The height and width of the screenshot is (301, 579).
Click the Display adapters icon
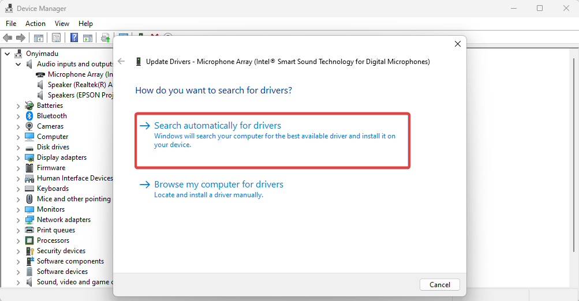[x=29, y=157]
